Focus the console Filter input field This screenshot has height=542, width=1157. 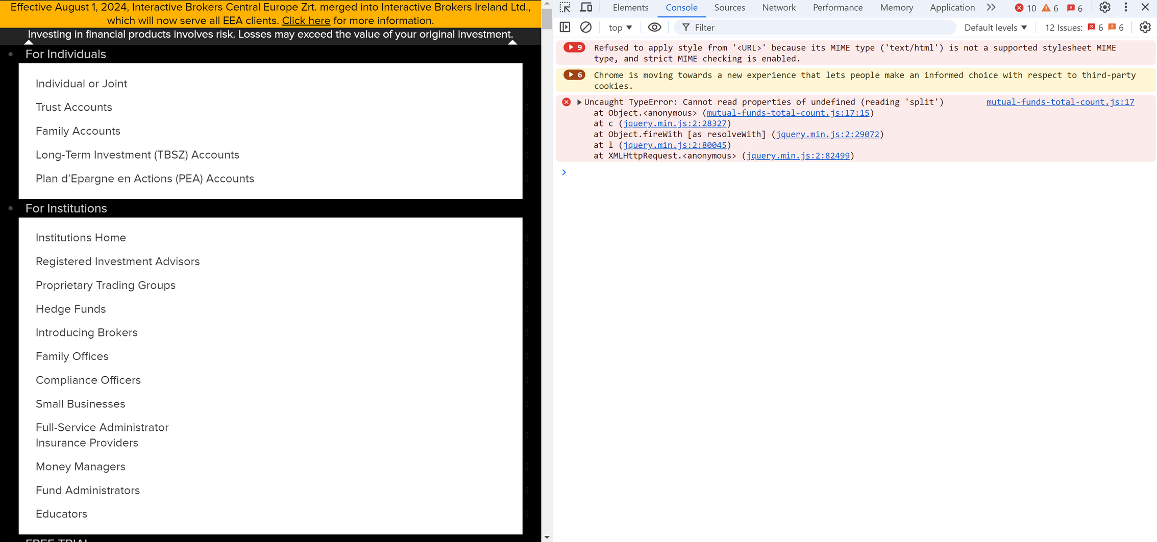[815, 28]
